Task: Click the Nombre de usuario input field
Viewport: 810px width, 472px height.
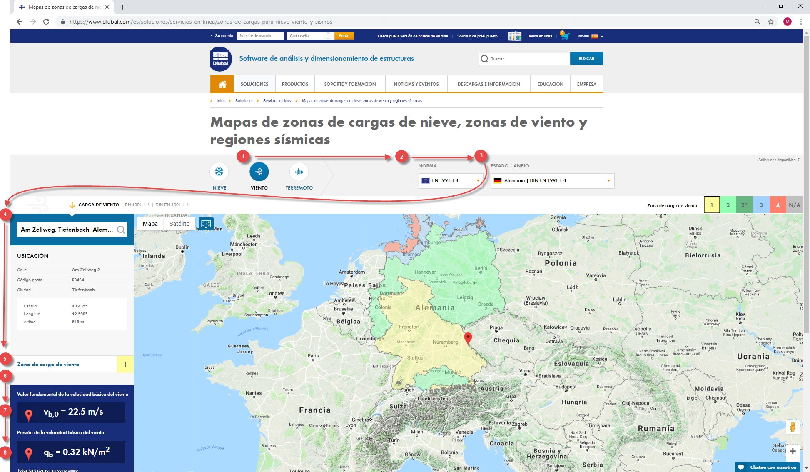Action: click(x=260, y=36)
